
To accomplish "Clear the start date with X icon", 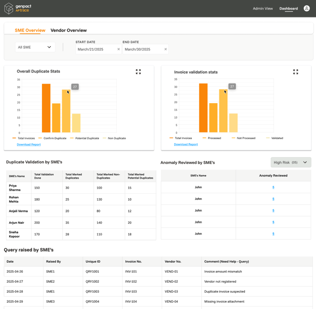I will [x=119, y=49].
